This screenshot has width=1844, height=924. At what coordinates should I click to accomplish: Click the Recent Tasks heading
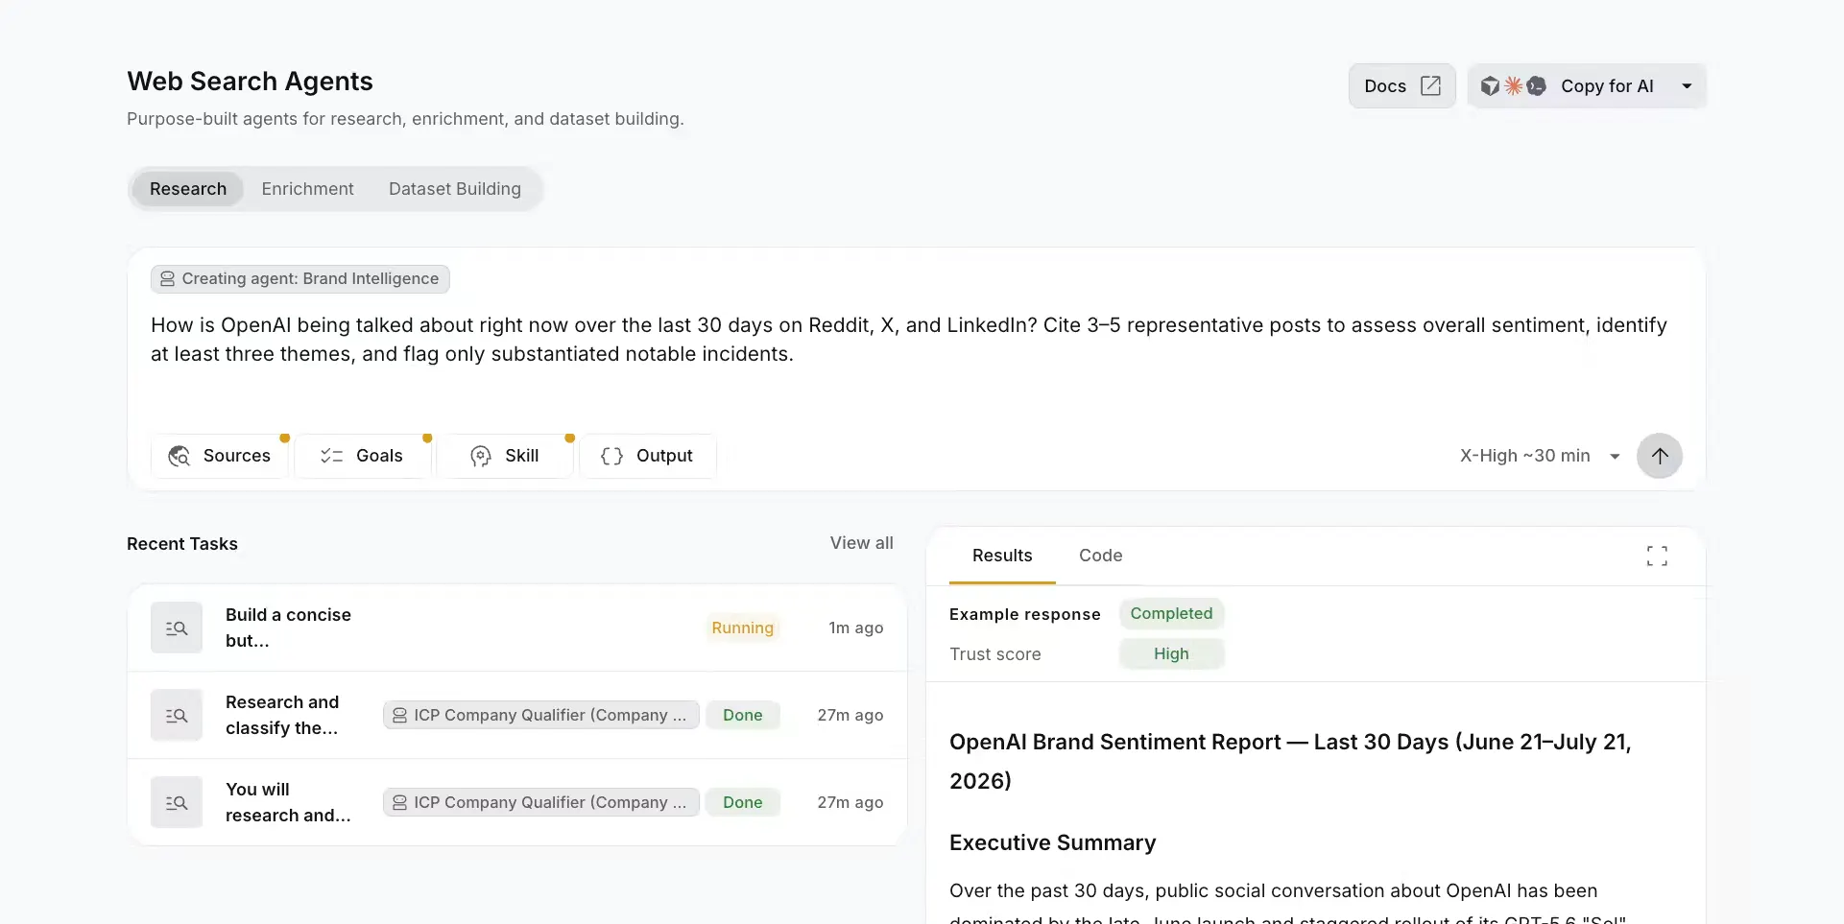click(x=182, y=543)
